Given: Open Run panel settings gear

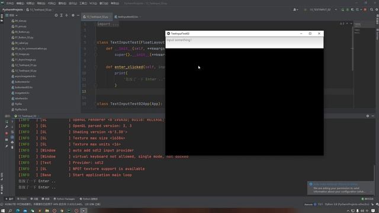Looking at the screenshot, I should point(368,116).
